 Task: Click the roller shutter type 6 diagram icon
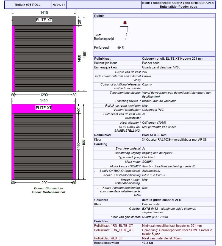point(125,25)
